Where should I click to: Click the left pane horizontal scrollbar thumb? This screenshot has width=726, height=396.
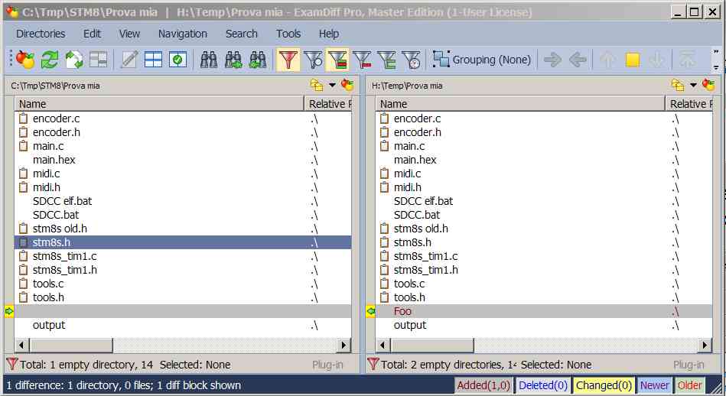tap(71, 345)
